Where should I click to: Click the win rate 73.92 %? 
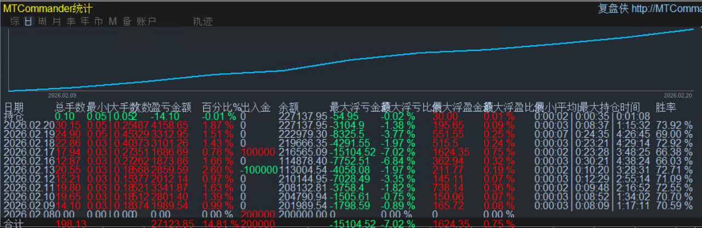[x=675, y=125]
